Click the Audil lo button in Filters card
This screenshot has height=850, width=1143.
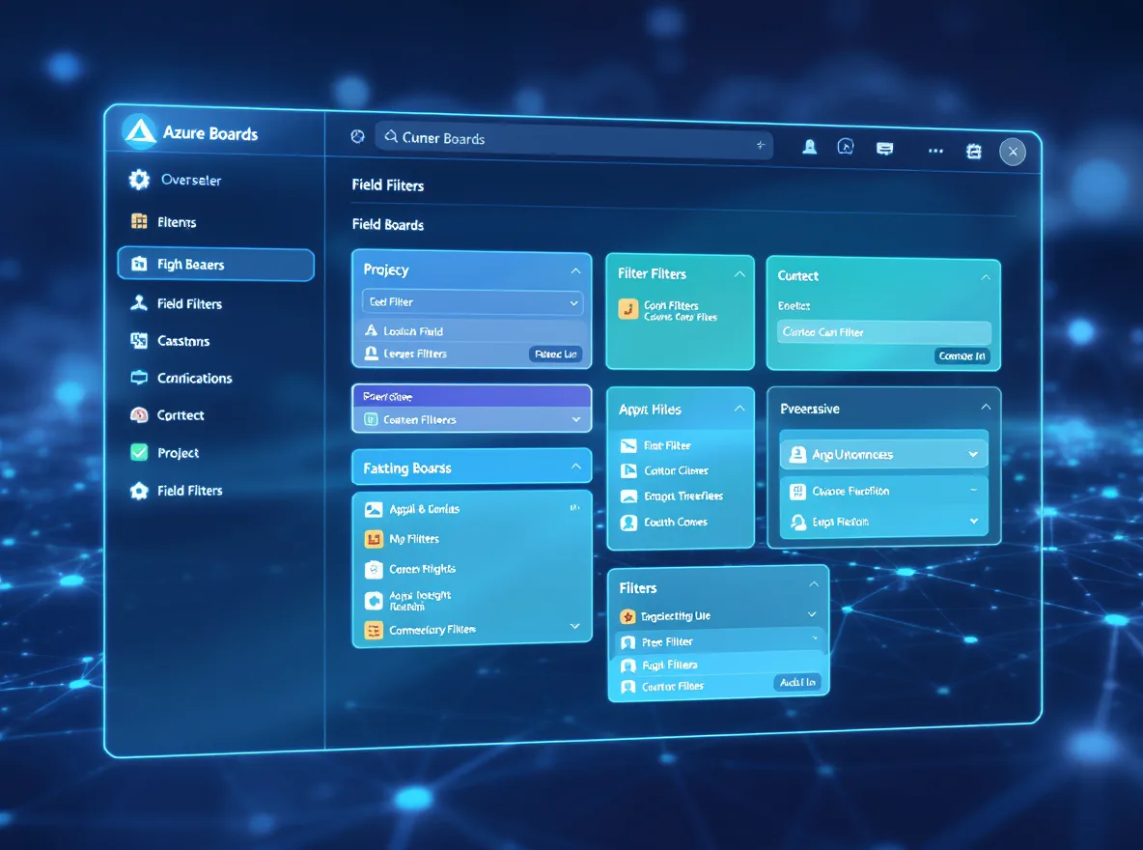797,682
